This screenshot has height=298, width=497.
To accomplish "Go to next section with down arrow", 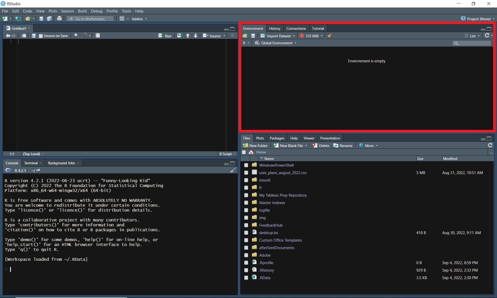I will tap(196, 36).
